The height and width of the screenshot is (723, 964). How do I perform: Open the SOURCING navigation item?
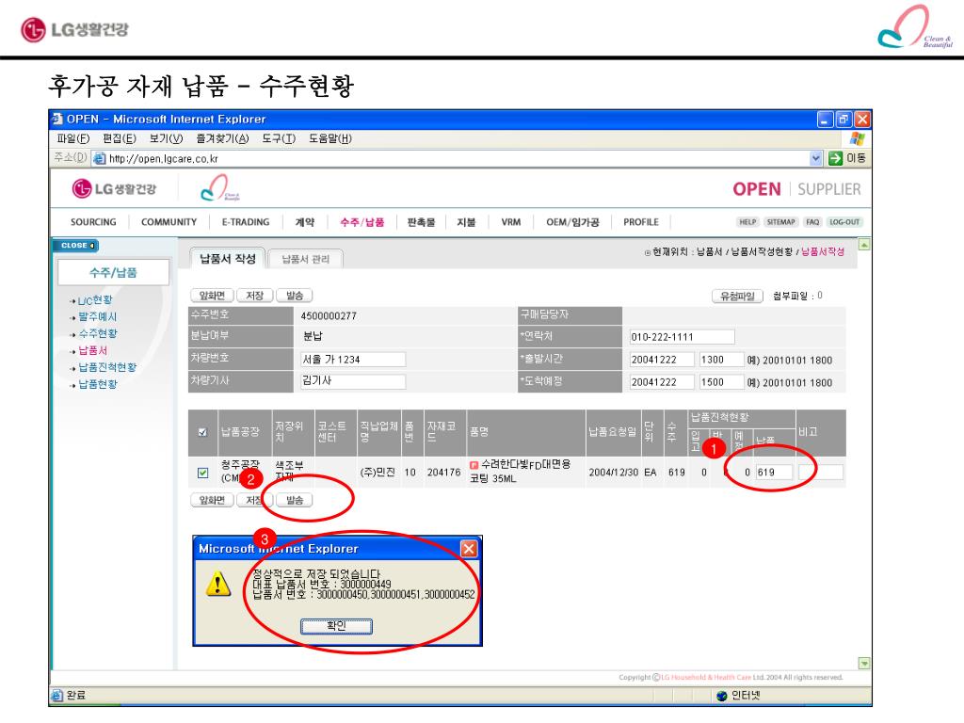93,222
